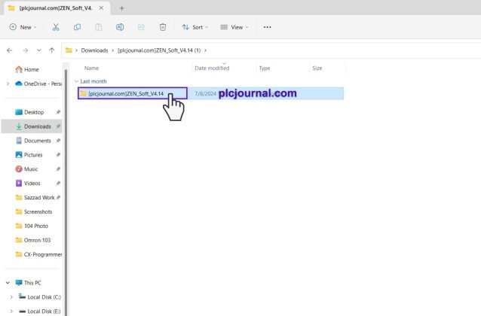Open the New dropdown menu

tap(23, 27)
